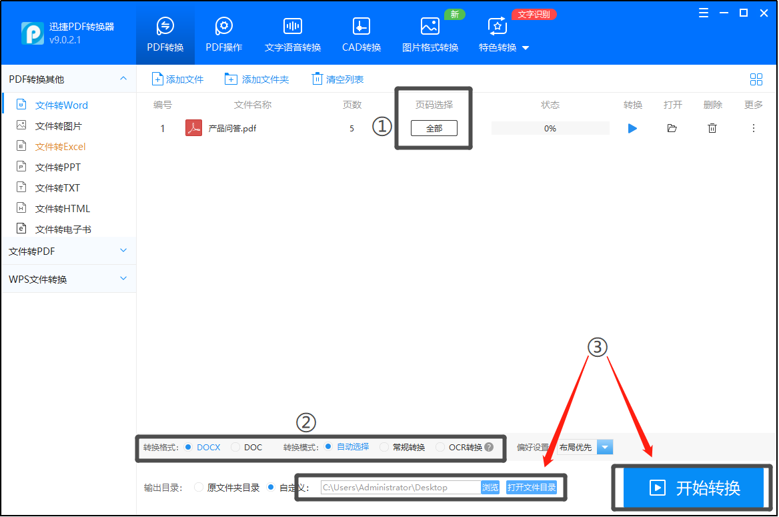
Task: Click 打开文件目录 button
Action: click(531, 488)
